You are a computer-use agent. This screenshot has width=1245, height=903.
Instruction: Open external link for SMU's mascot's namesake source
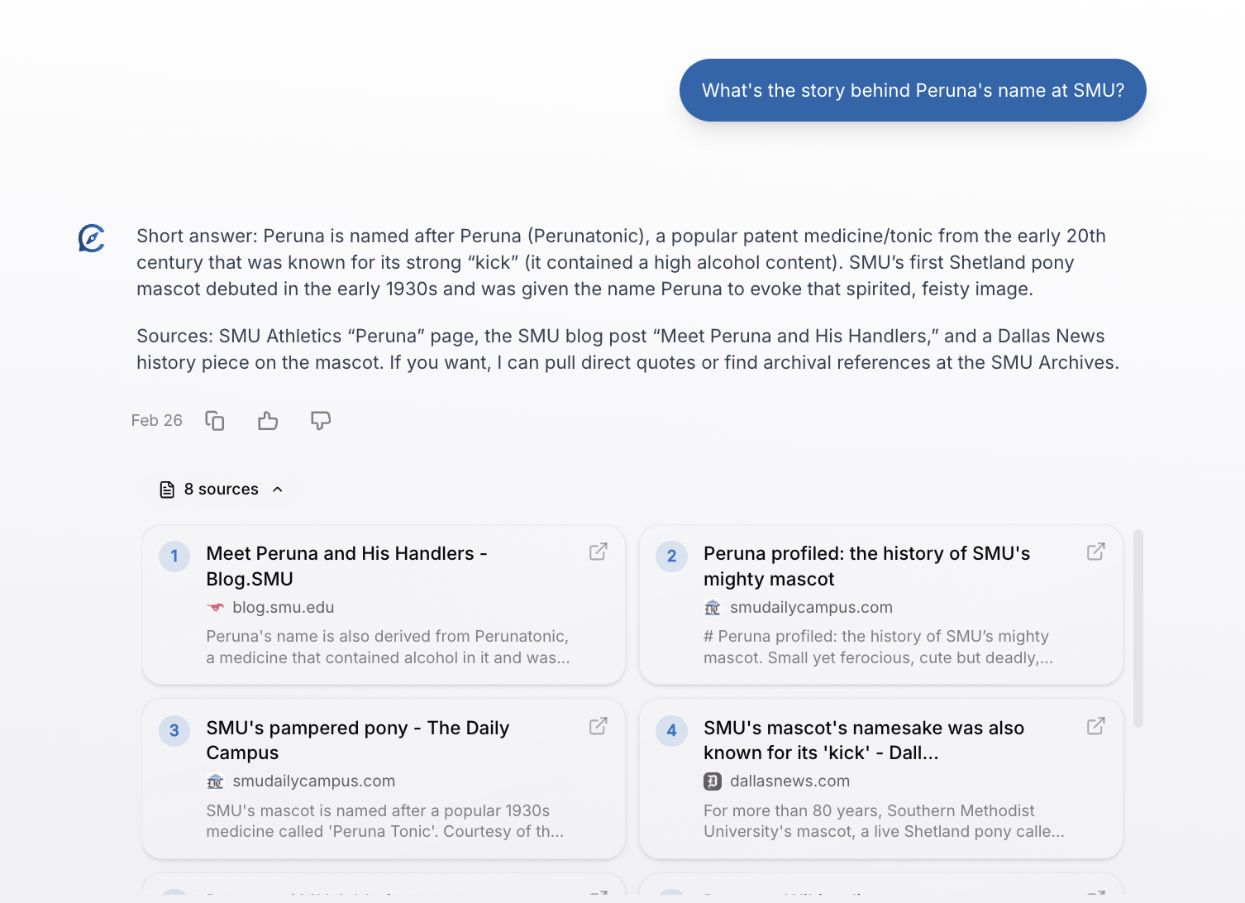click(1096, 726)
